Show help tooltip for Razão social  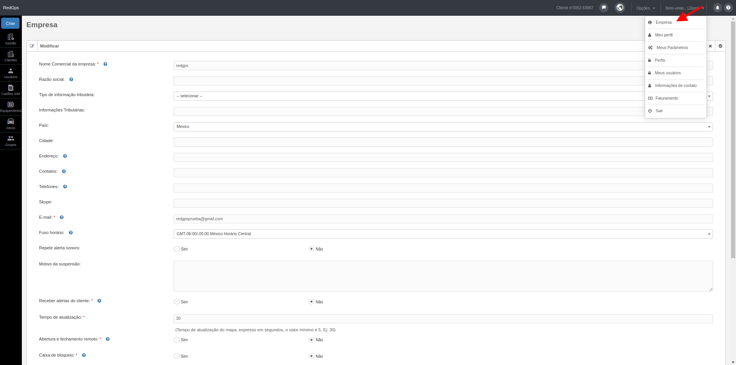tap(71, 79)
